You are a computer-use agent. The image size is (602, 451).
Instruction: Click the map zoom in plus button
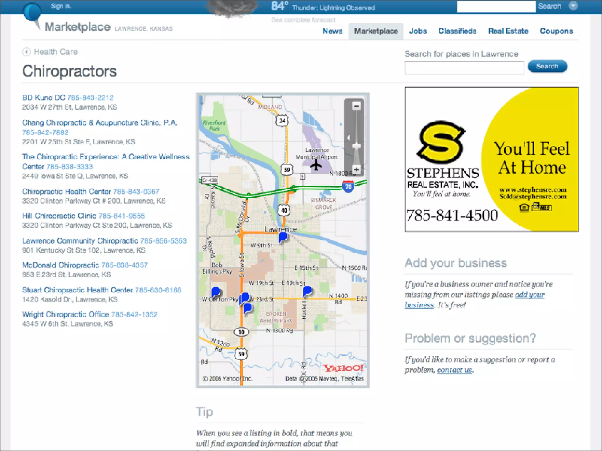point(356,169)
